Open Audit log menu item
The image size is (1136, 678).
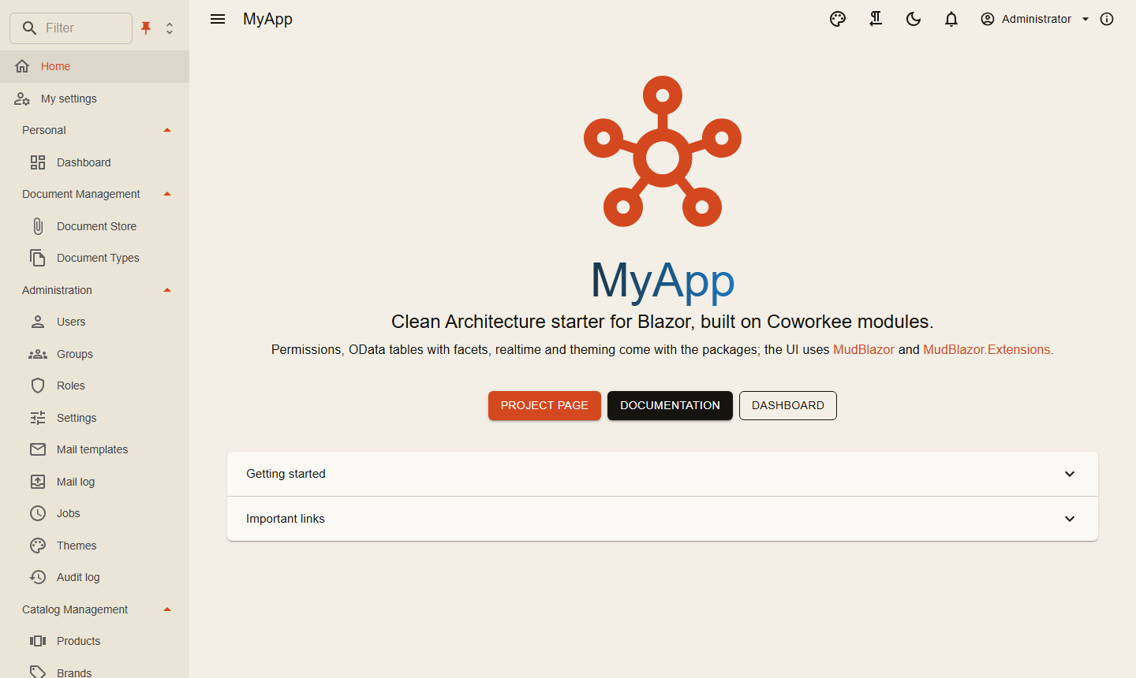[x=95, y=577]
